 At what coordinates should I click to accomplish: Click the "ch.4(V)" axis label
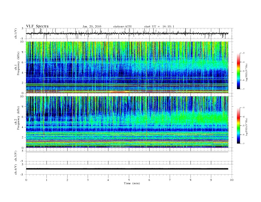click(x=16, y=169)
